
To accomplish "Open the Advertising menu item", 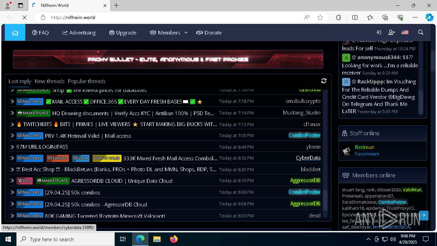I will point(79,32).
